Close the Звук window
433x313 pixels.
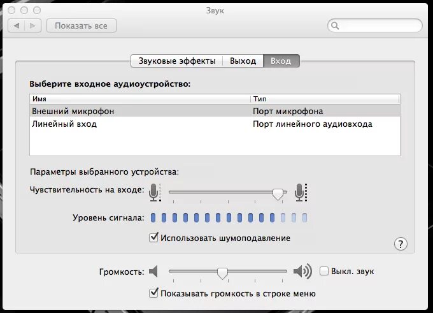[11, 10]
